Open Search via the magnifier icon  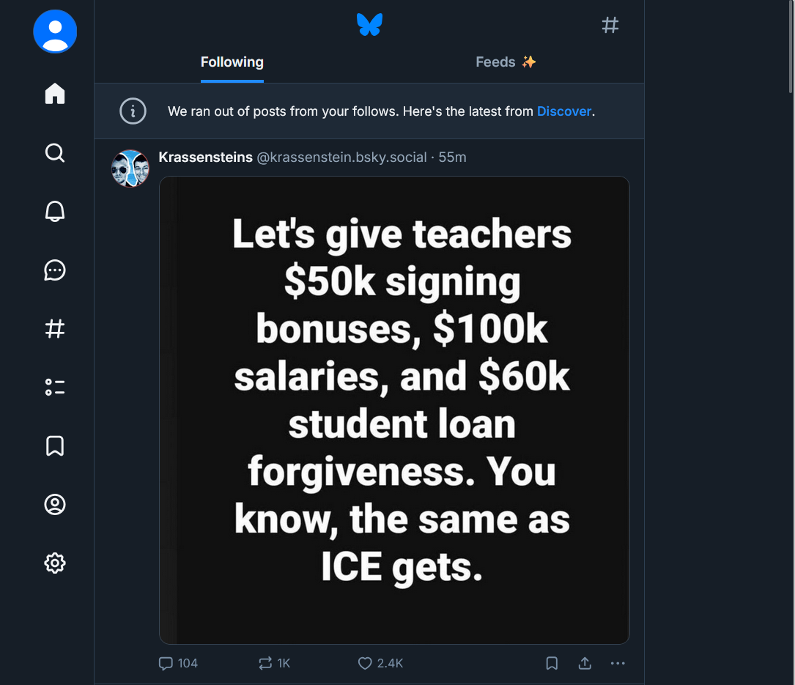tap(55, 152)
